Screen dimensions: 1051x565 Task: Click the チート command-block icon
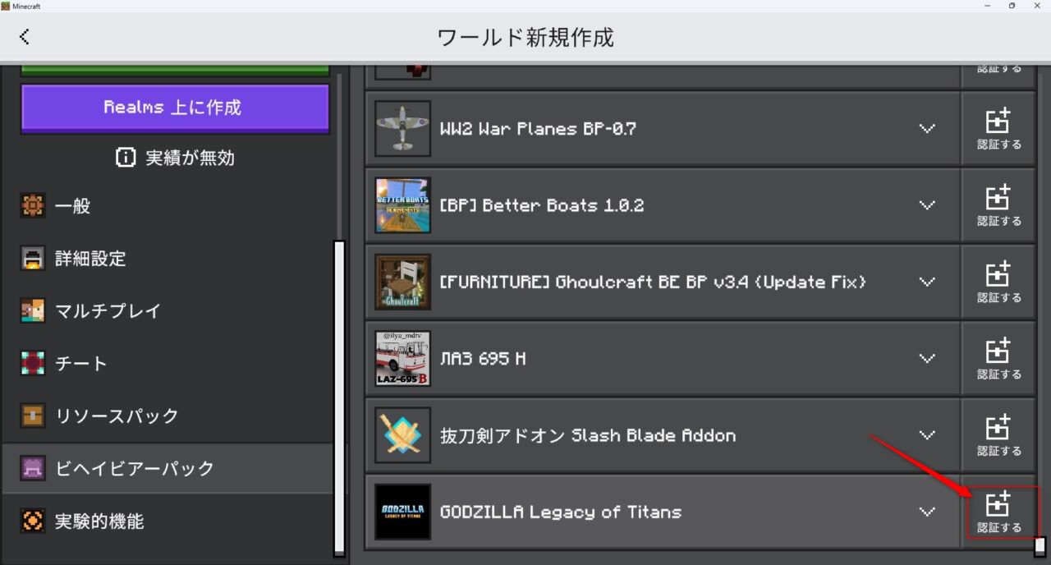[x=33, y=364]
